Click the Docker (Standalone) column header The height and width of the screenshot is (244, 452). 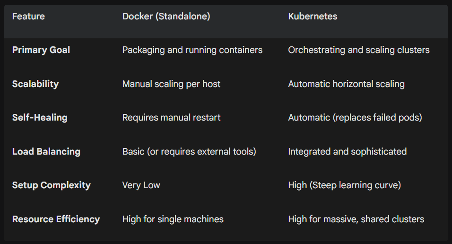pos(166,17)
